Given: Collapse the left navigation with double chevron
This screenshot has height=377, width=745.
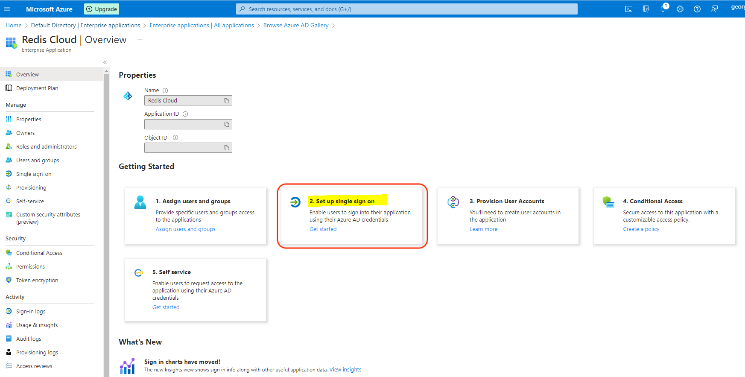Looking at the screenshot, I should click(x=105, y=62).
